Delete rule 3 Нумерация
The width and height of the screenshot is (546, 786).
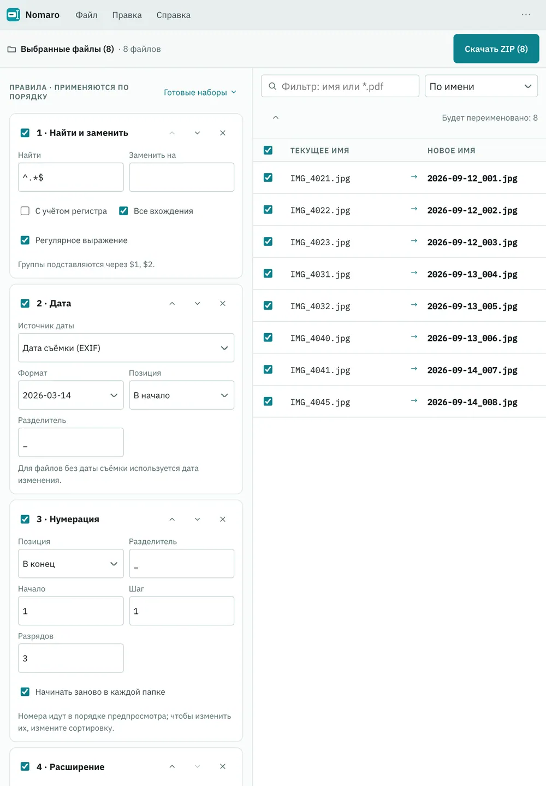point(223,519)
